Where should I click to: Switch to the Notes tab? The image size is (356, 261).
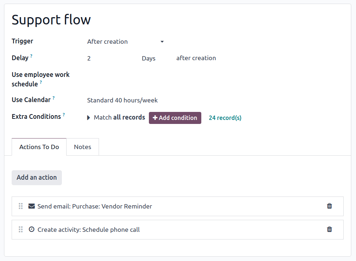click(x=82, y=147)
